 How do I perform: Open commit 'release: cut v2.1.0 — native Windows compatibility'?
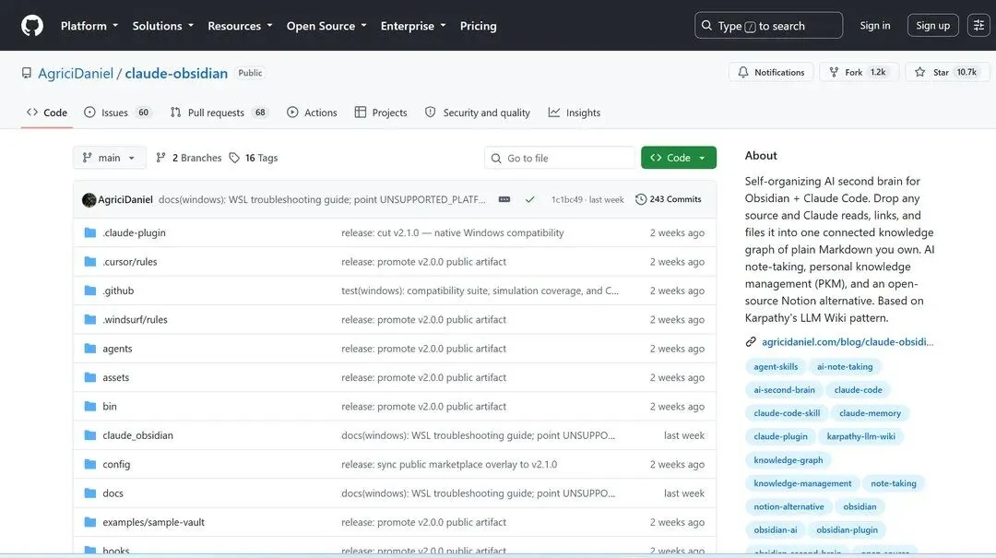pyautogui.click(x=452, y=232)
